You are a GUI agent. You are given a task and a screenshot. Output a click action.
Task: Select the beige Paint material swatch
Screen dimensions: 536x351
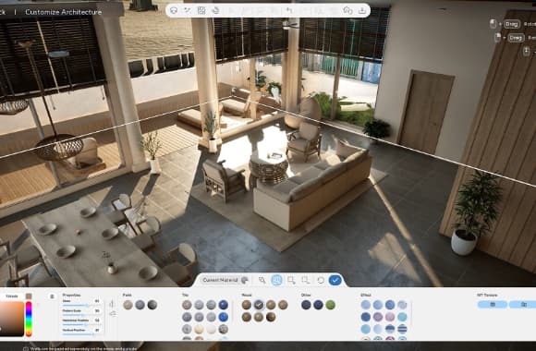(128, 305)
